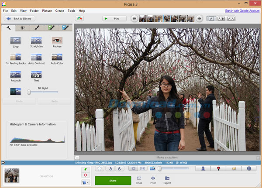
Task: Switch to the Tuning tab with sun icon
Action: coord(23,28)
